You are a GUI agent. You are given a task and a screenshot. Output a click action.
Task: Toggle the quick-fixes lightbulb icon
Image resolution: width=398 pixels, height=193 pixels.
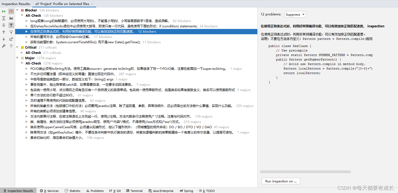(x=11, y=46)
